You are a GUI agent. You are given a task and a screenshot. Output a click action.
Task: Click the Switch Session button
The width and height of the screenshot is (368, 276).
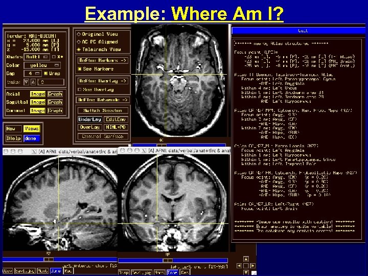pos(103,110)
